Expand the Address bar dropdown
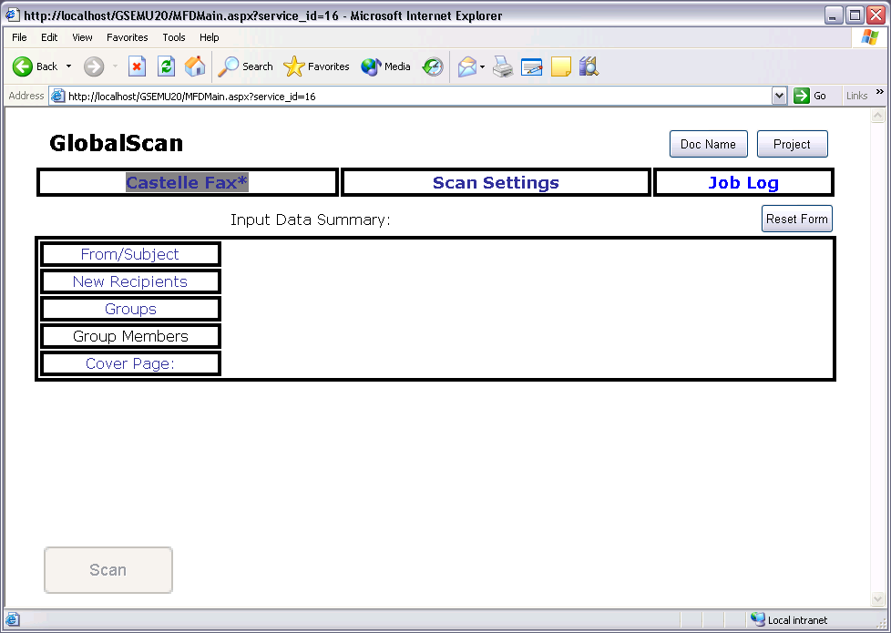Image resolution: width=891 pixels, height=633 pixels. point(779,96)
